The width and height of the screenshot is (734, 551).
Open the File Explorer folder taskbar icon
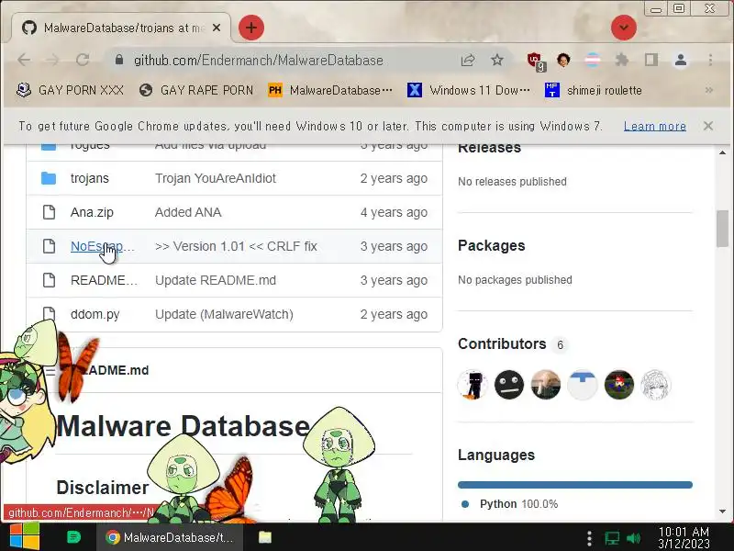tap(265, 537)
